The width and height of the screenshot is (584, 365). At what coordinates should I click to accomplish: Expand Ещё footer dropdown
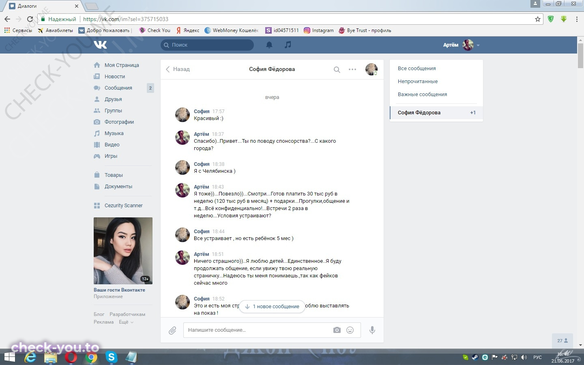pos(126,322)
